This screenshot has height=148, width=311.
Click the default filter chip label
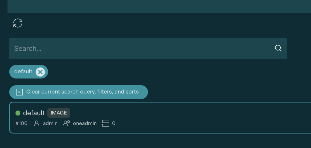(23, 72)
